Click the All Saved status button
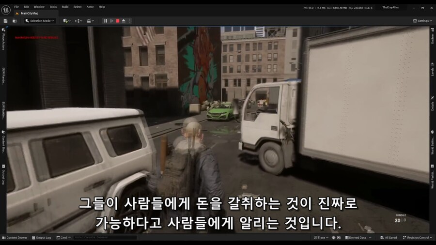Image resolution: width=436 pixels, height=245 pixels. pos(389,238)
